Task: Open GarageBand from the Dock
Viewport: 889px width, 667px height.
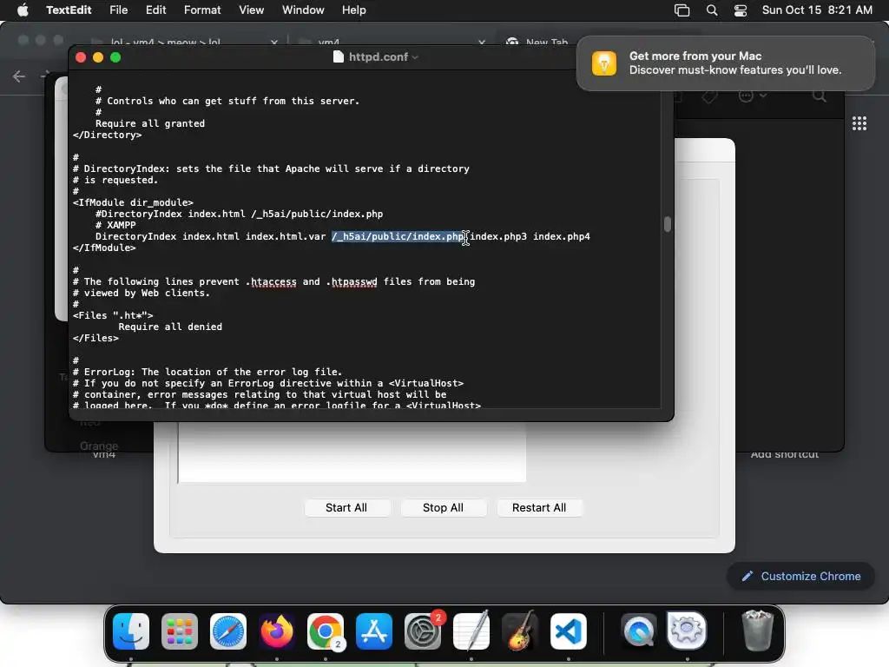Action: [x=520, y=631]
